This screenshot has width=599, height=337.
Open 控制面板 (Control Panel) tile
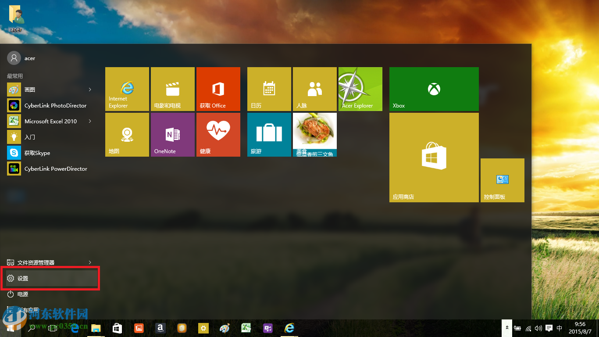pyautogui.click(x=502, y=180)
